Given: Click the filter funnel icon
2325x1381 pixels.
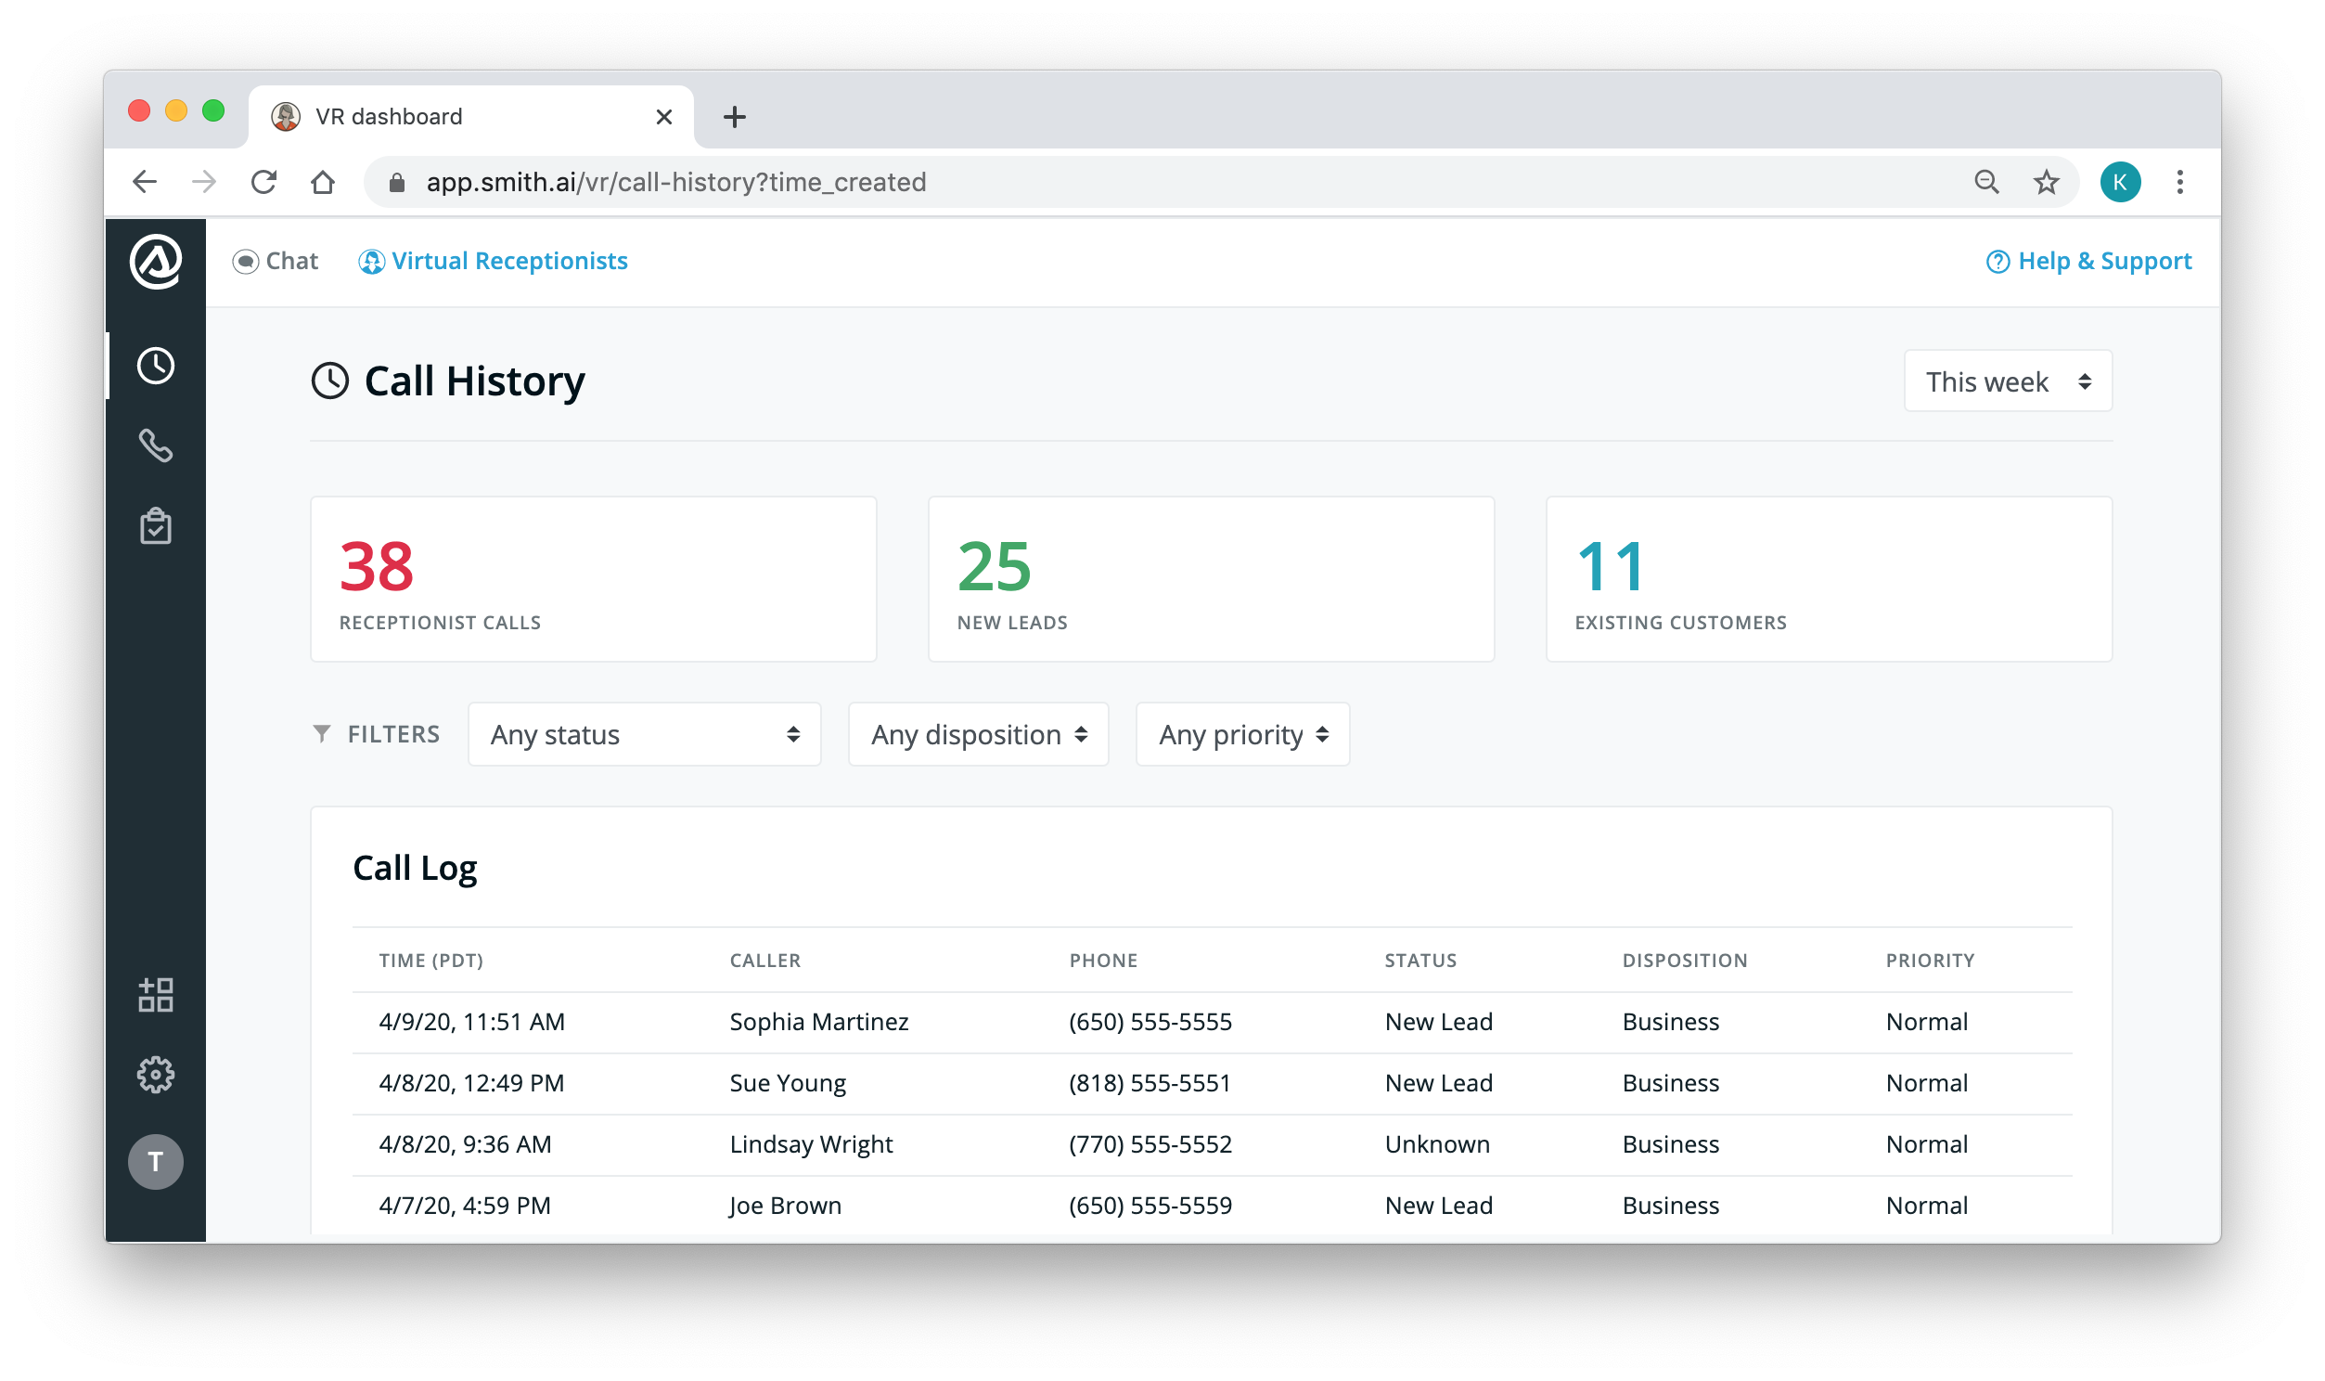Looking at the screenshot, I should tap(322, 734).
